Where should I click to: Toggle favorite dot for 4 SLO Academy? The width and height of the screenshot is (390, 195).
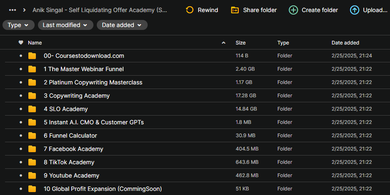click(x=21, y=109)
